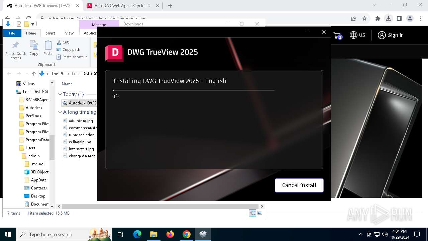Image resolution: width=428 pixels, height=241 pixels.
Task: Select Users folder in navigation tree
Action: [30, 148]
